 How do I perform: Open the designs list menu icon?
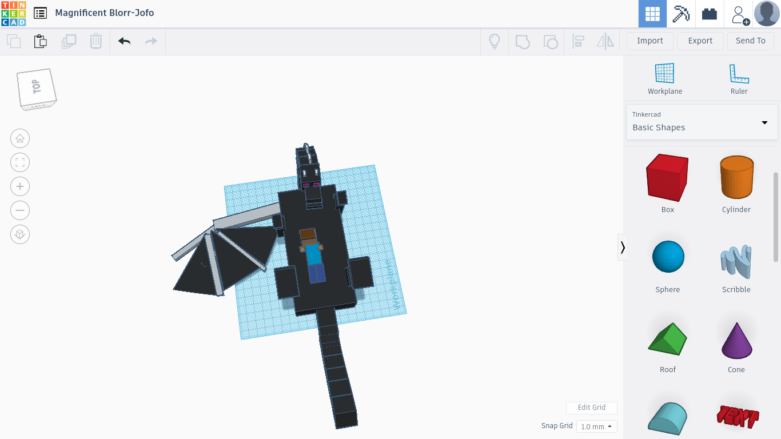pyautogui.click(x=40, y=13)
